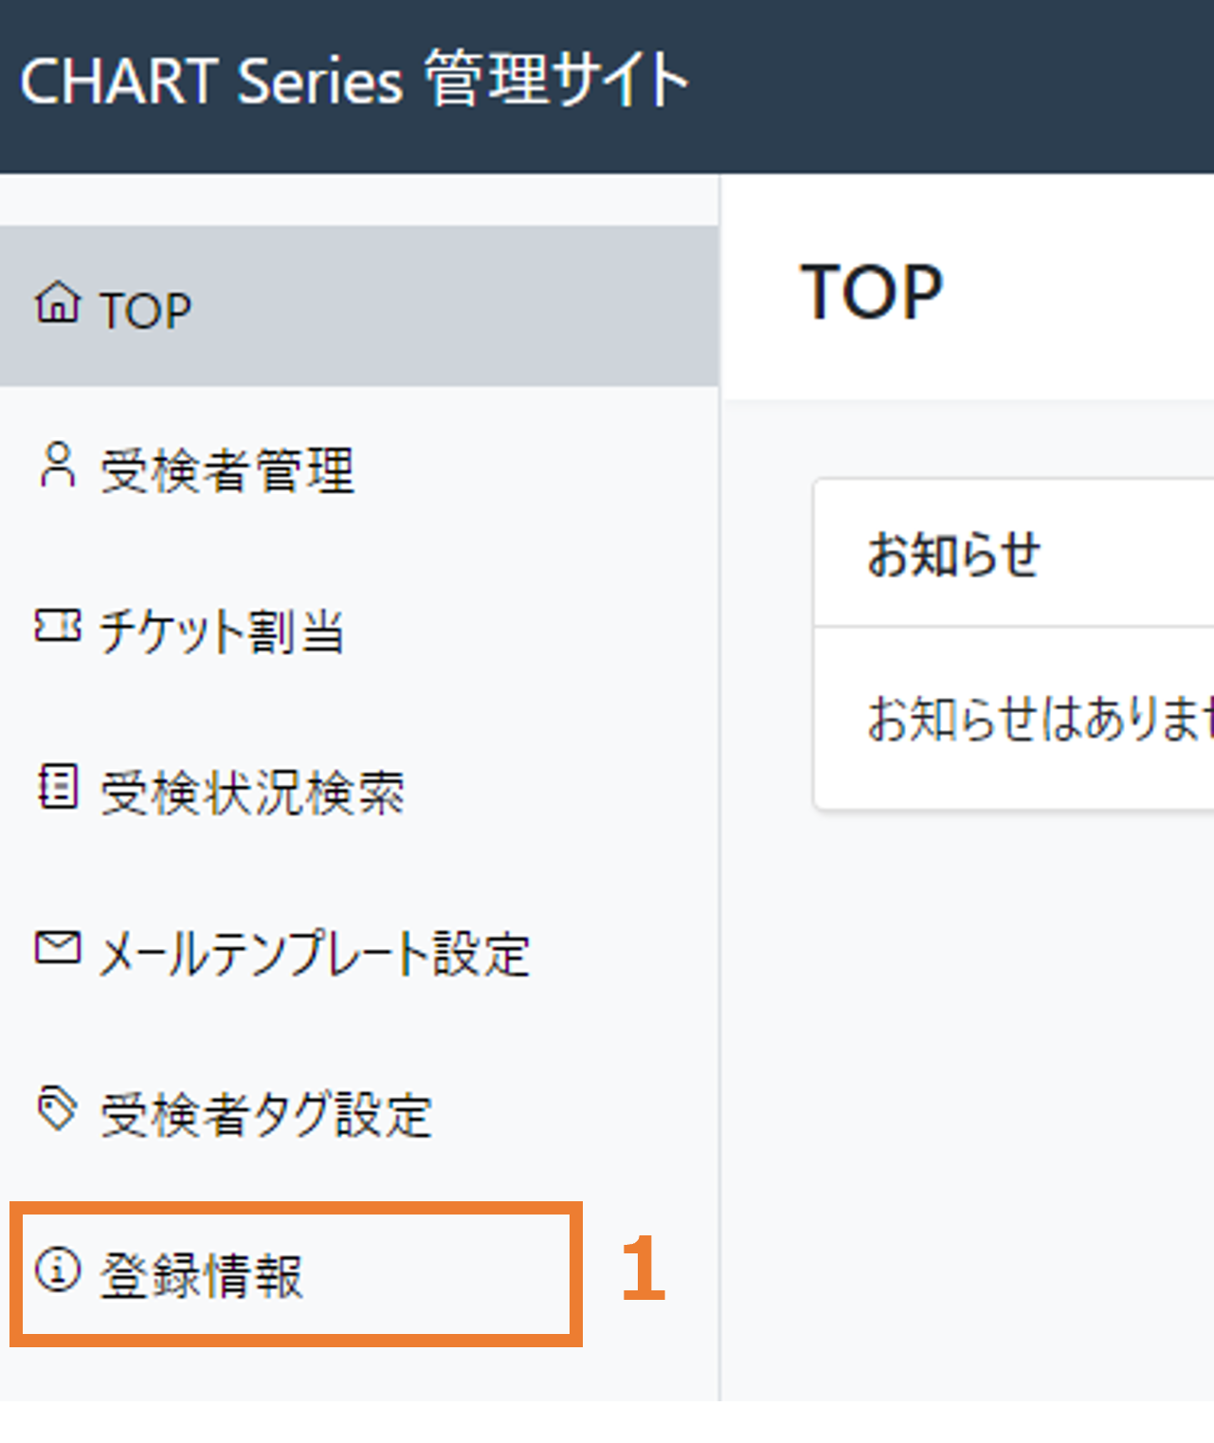Click the TOP page heading
1214x1443 pixels.
coord(872,291)
